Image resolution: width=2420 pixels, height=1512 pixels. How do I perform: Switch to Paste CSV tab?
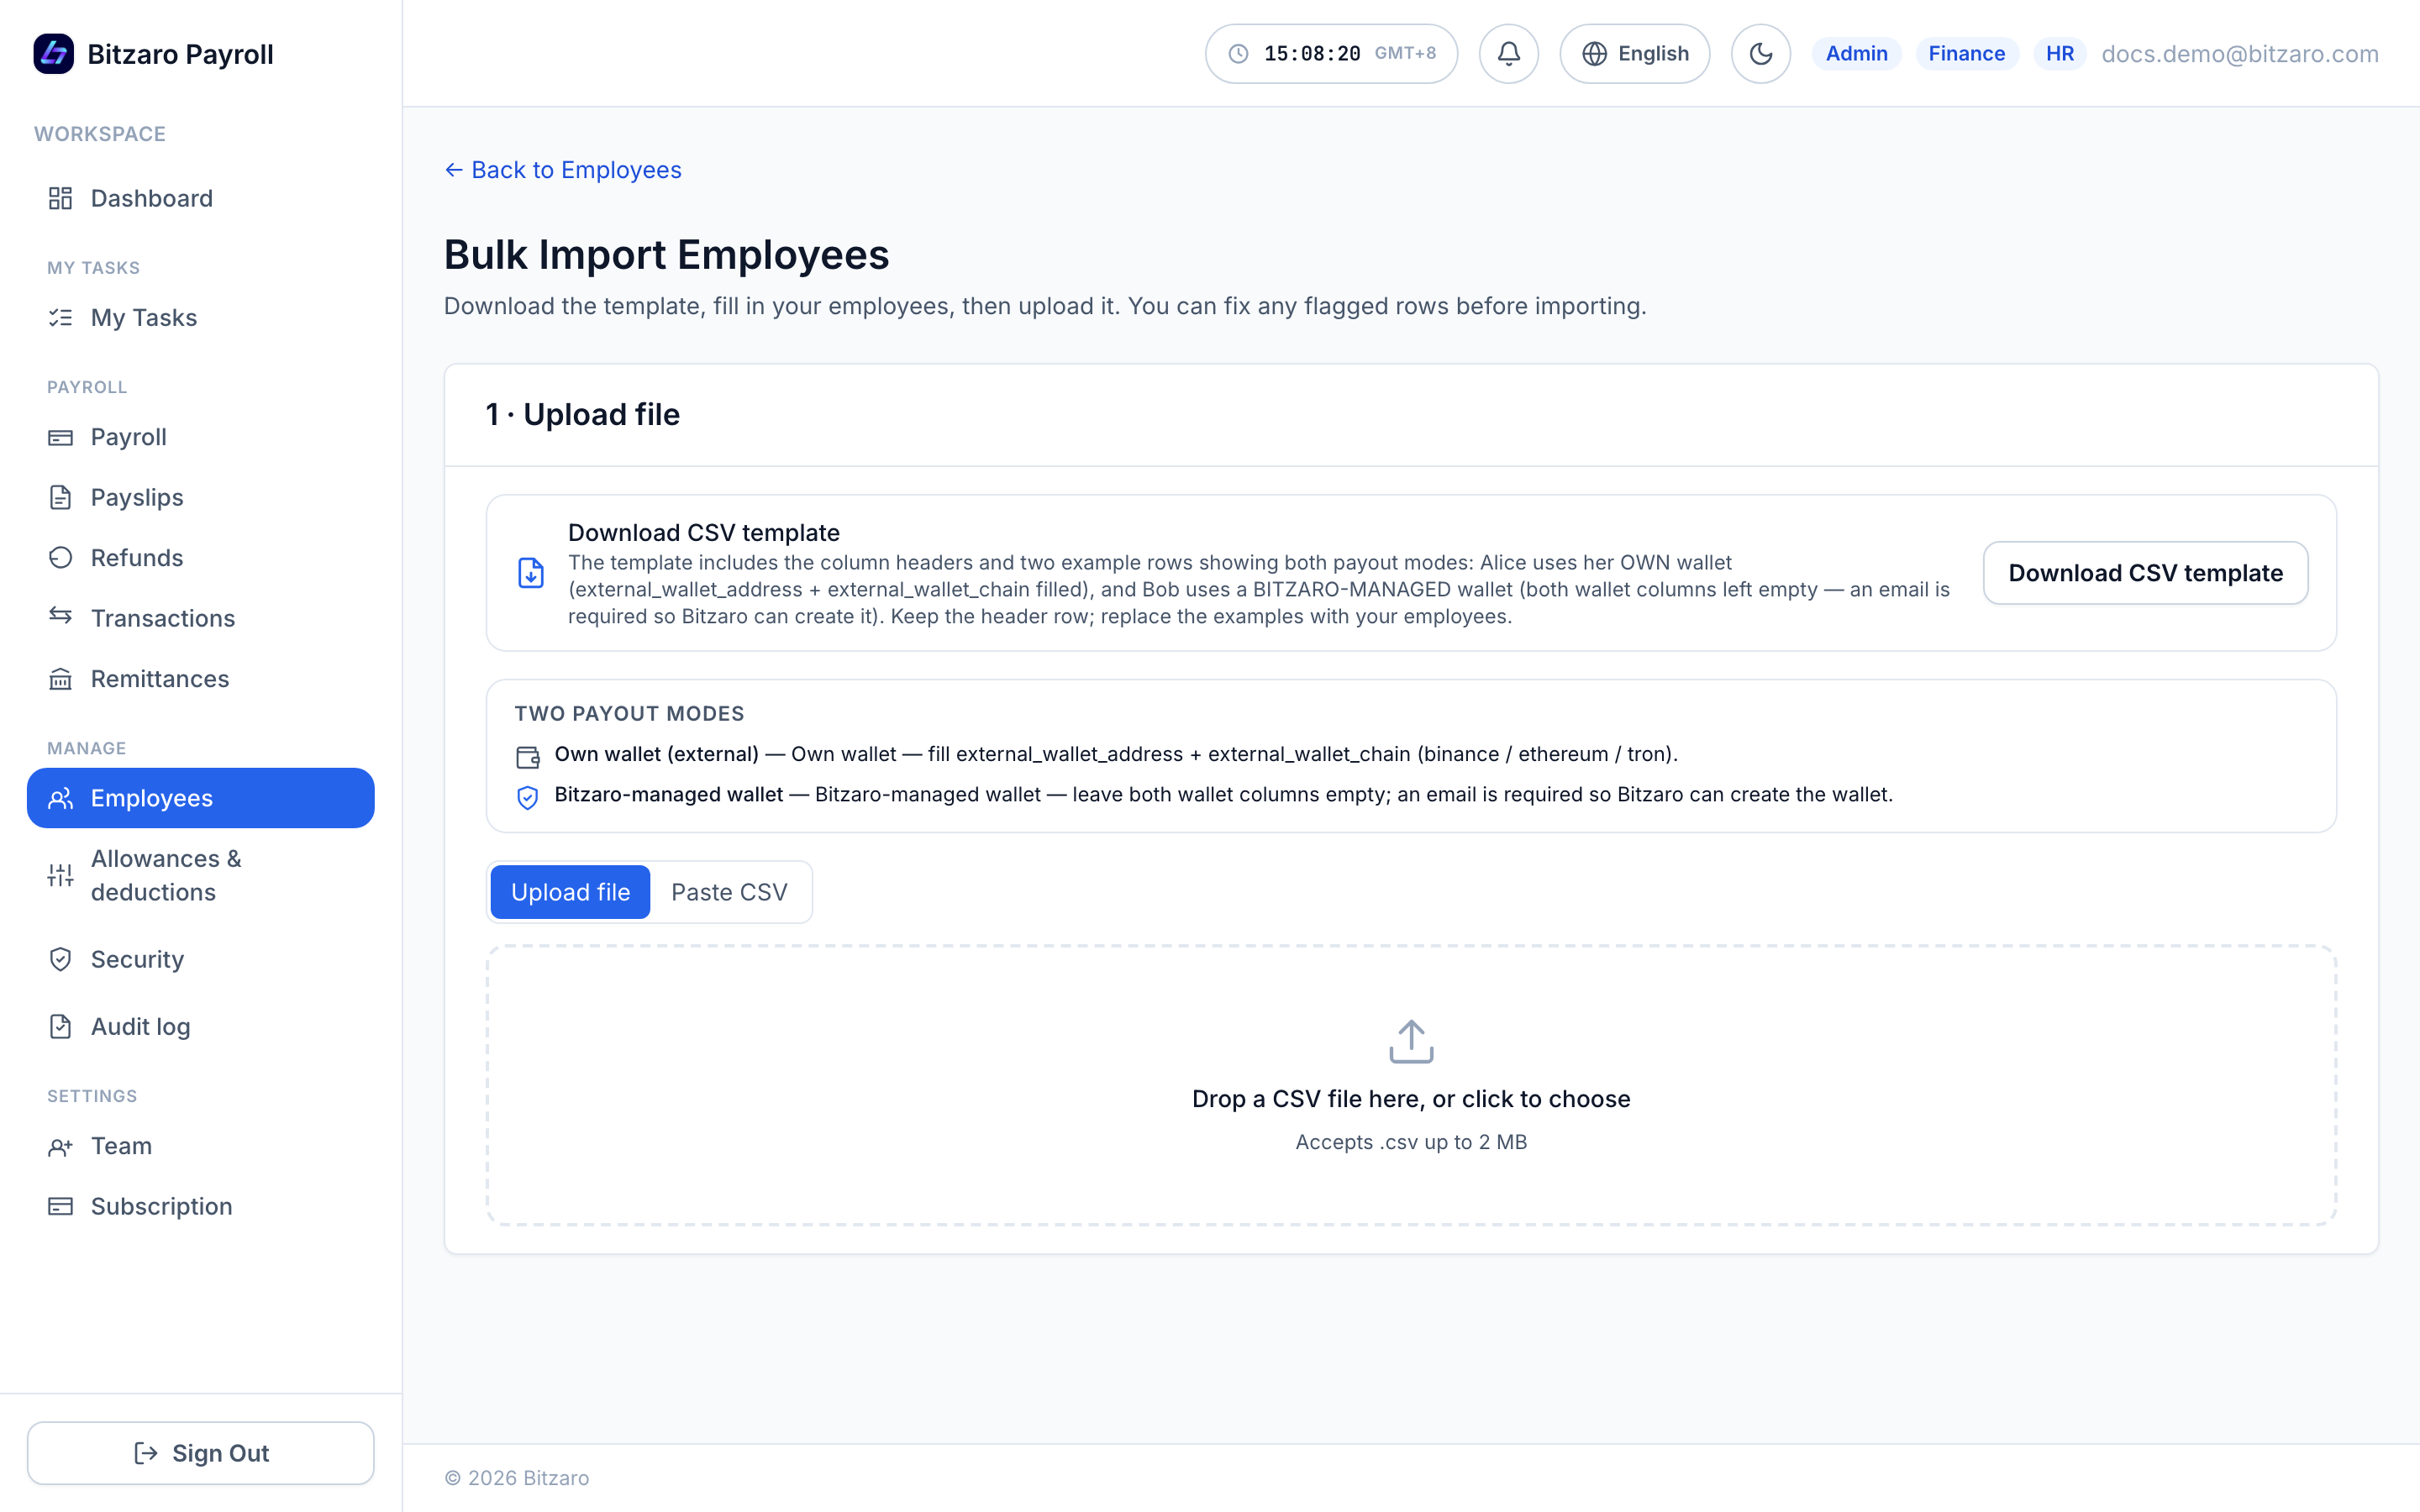(x=729, y=892)
